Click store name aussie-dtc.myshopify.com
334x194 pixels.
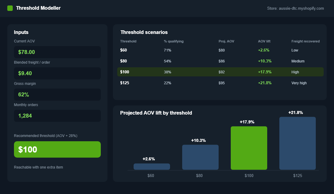click(301, 8)
